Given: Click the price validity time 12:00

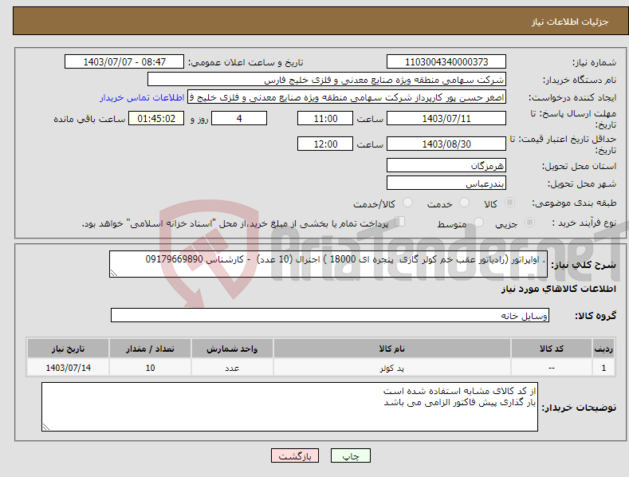Looking at the screenshot, I should click(x=325, y=144).
